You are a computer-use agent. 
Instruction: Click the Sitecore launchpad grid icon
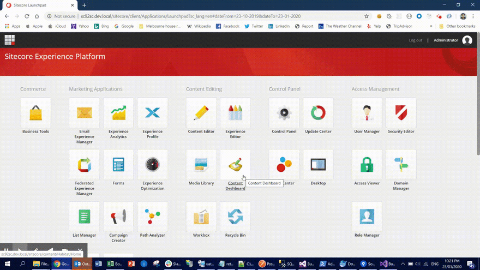(x=9, y=40)
